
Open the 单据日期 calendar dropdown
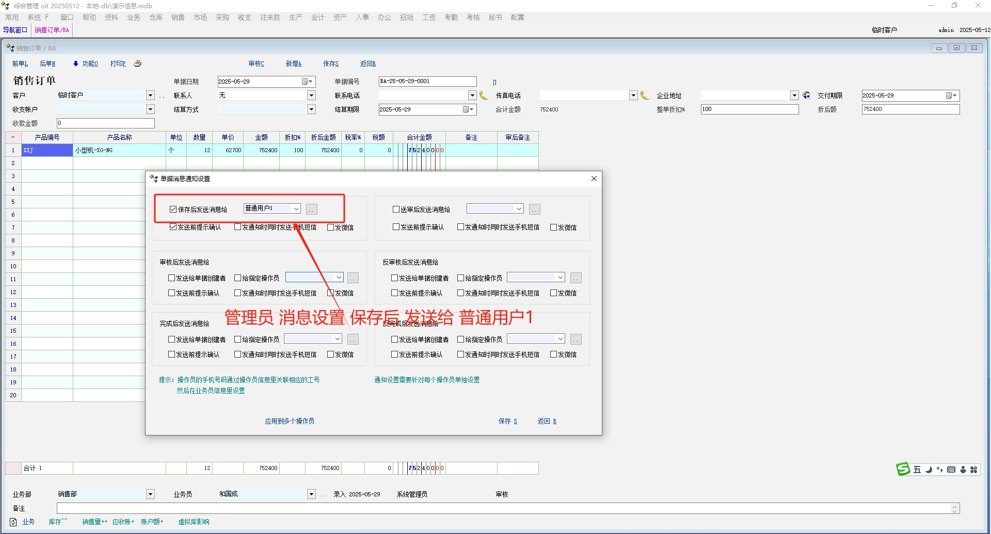[x=308, y=82]
